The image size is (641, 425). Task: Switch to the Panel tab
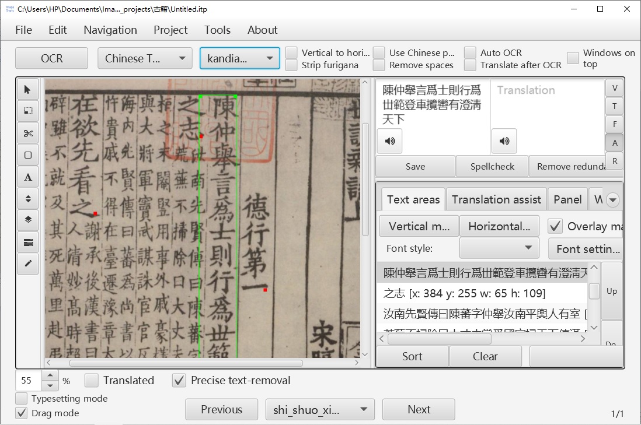click(x=567, y=199)
